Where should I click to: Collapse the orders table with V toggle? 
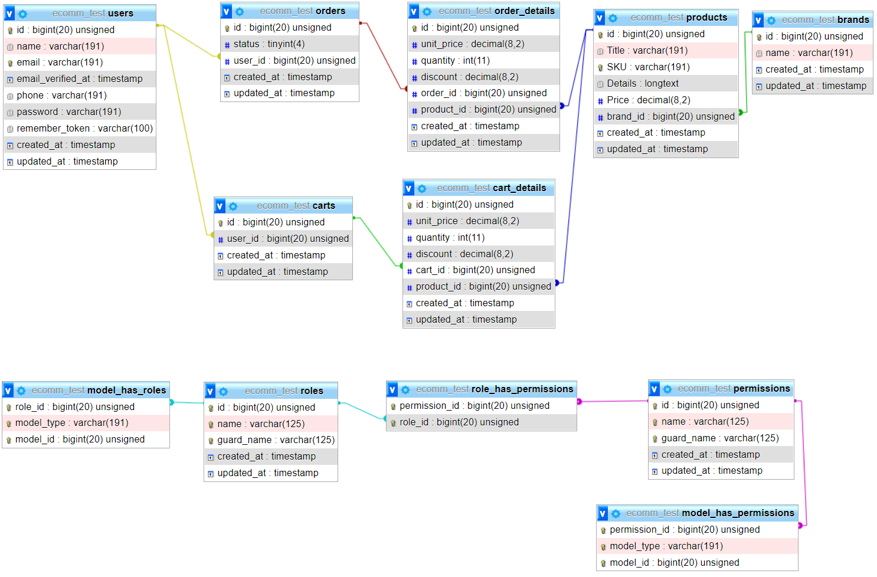pyautogui.click(x=227, y=11)
